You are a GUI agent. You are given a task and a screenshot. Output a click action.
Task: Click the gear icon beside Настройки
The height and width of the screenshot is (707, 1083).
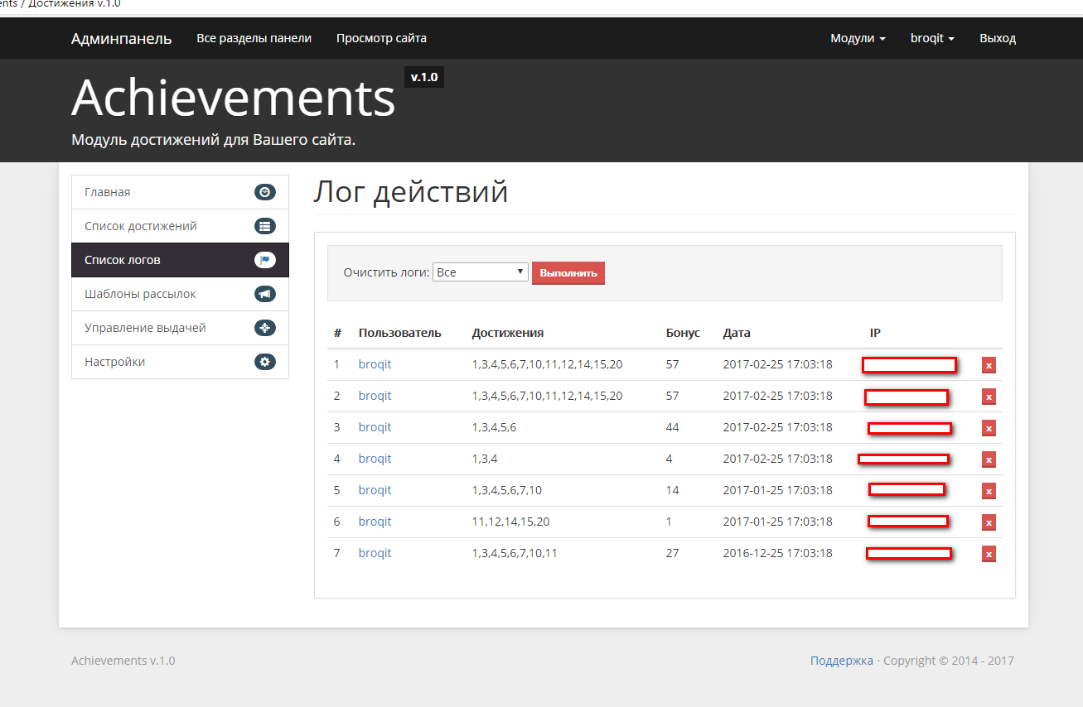[264, 362]
